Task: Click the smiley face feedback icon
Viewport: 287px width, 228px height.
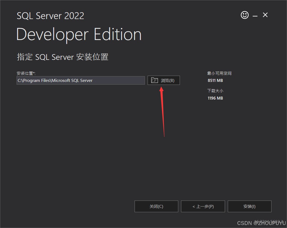Action: click(x=245, y=15)
